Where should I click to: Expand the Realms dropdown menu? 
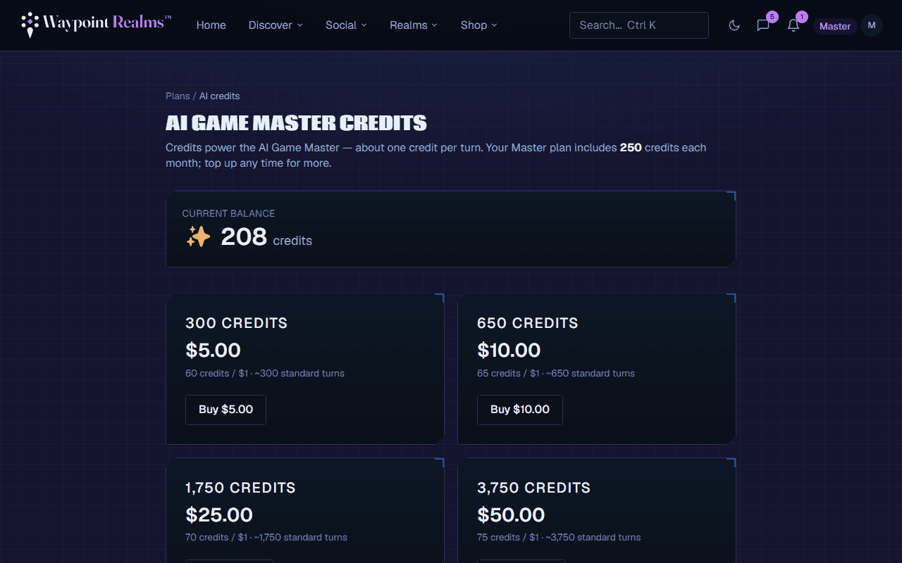pyautogui.click(x=414, y=25)
